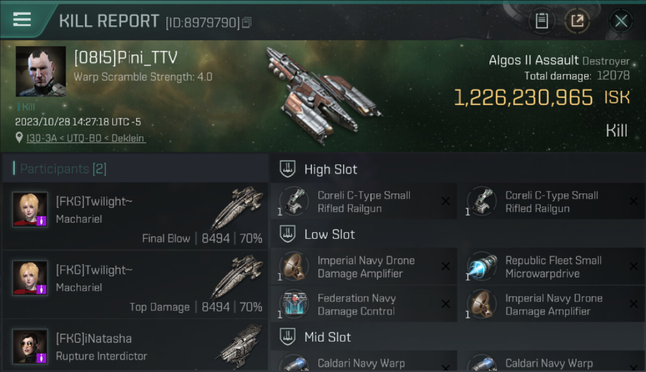Select the Top Damage Macharial entry
The height and width of the screenshot is (372, 646).
click(135, 285)
